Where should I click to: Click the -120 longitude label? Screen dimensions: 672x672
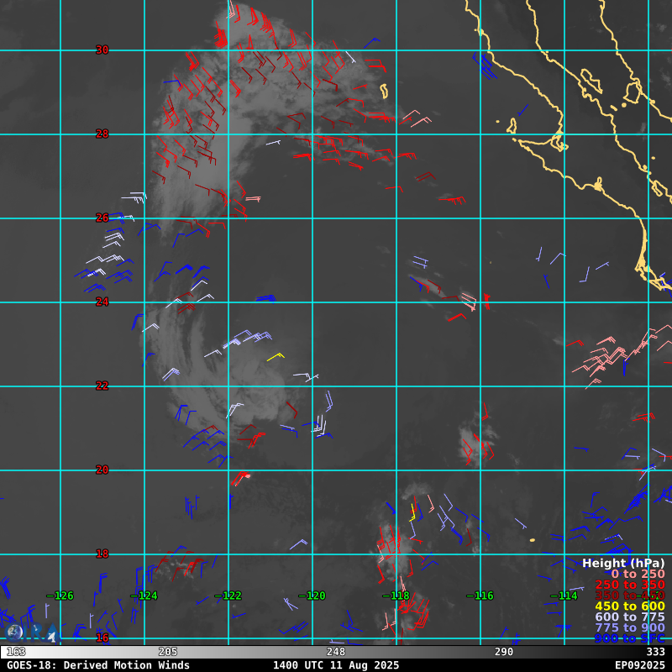click(312, 596)
